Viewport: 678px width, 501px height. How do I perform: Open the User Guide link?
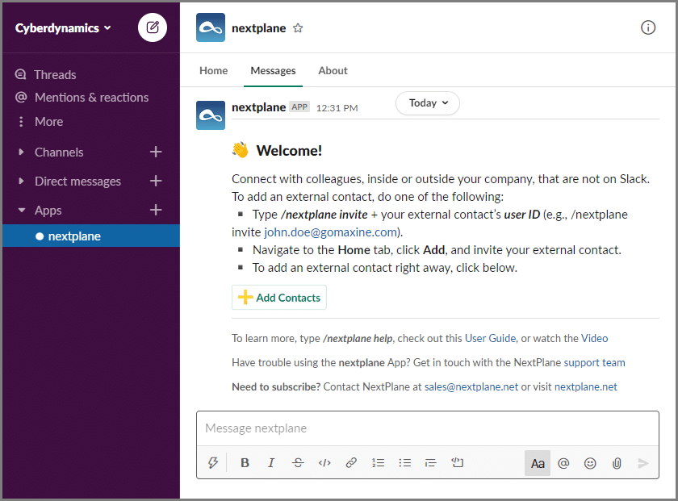click(x=491, y=338)
